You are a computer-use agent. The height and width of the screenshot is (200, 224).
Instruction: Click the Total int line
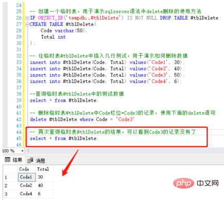(53, 37)
